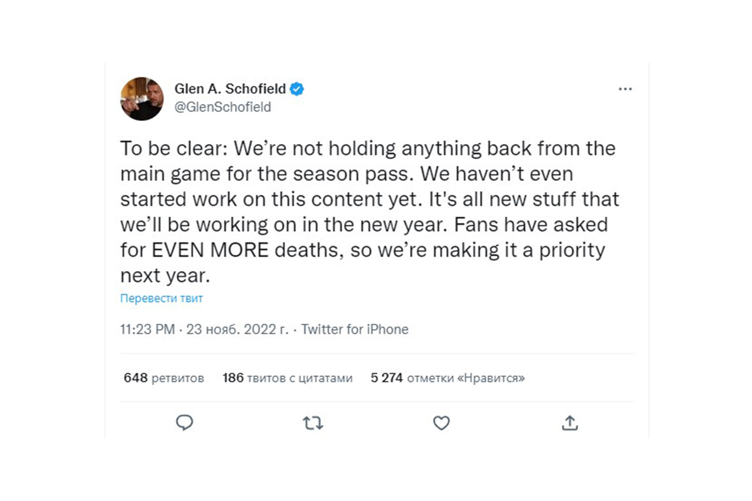Click the blue verified badge icon
The height and width of the screenshot is (501, 752).
[297, 89]
